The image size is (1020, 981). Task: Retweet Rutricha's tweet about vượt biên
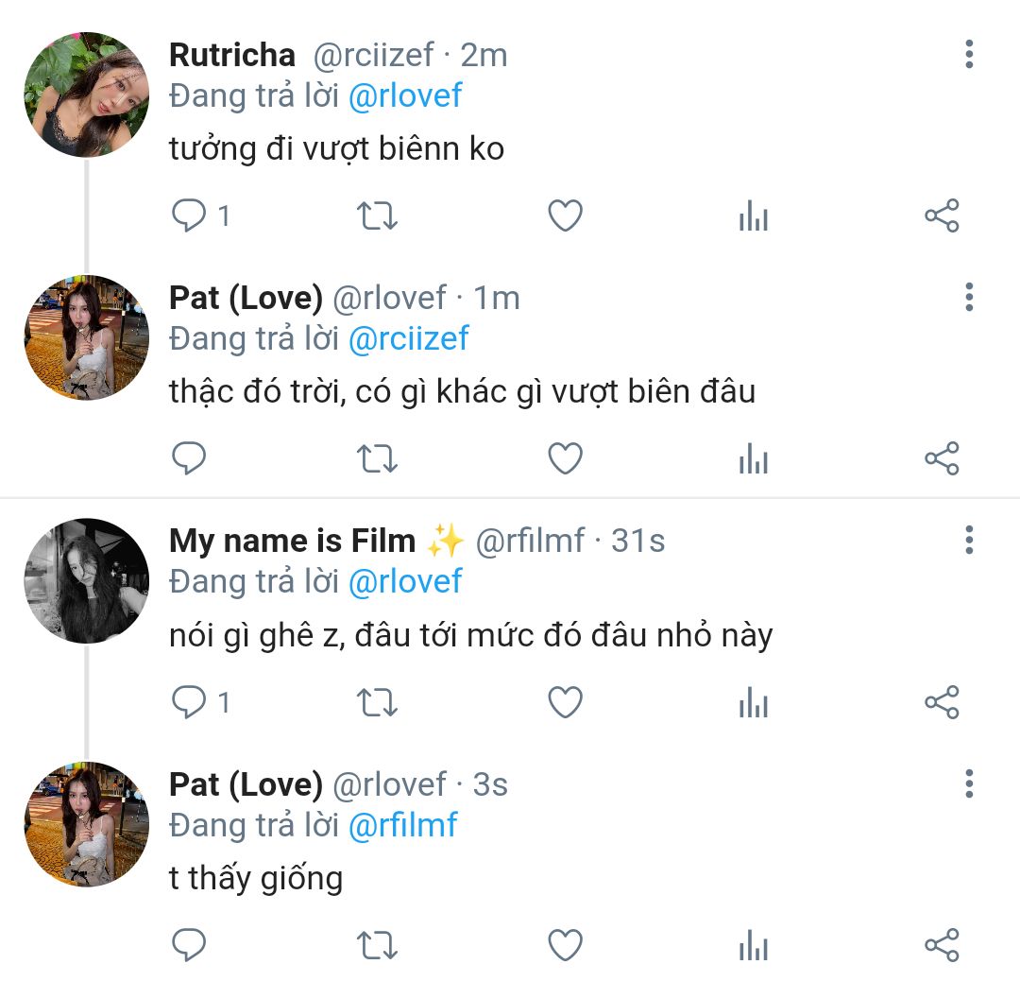377,216
